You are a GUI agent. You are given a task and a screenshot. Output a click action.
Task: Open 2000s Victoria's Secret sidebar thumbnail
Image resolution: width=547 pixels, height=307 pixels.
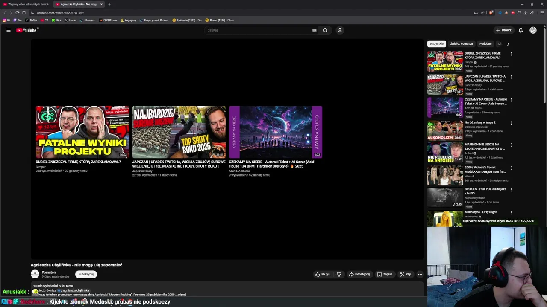click(x=445, y=175)
